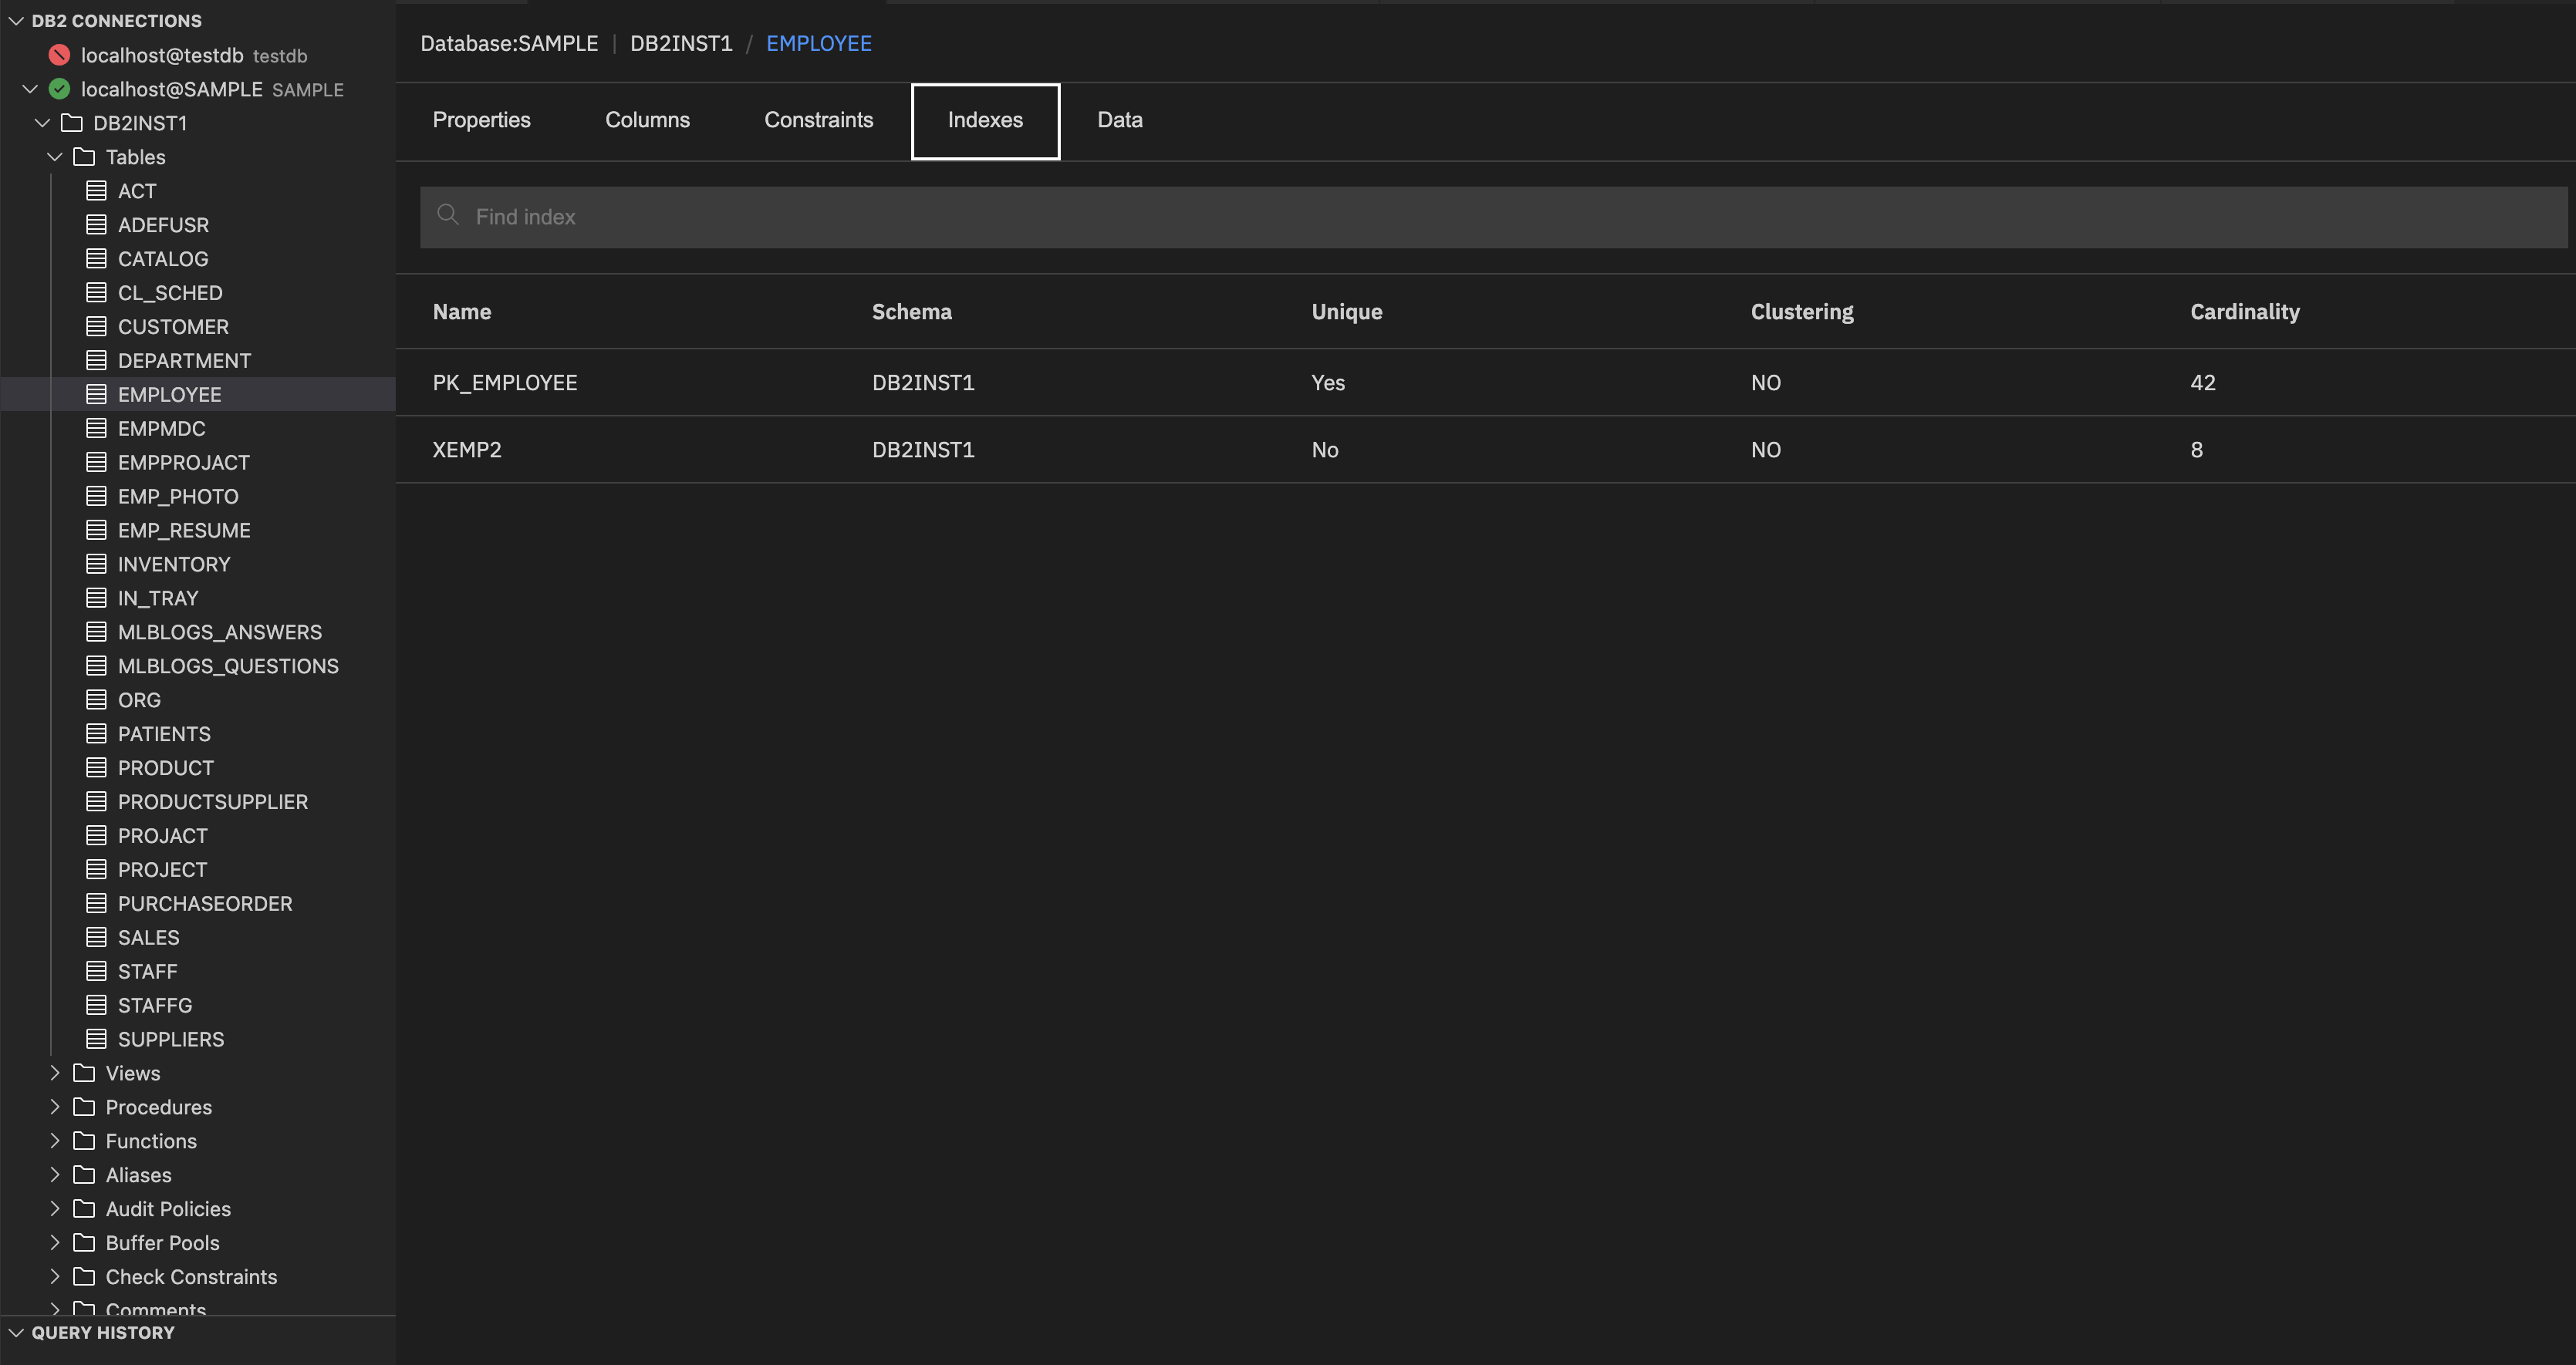The image size is (2576, 1365).
Task: Expand the Procedures folder
Action: tap(55, 1106)
